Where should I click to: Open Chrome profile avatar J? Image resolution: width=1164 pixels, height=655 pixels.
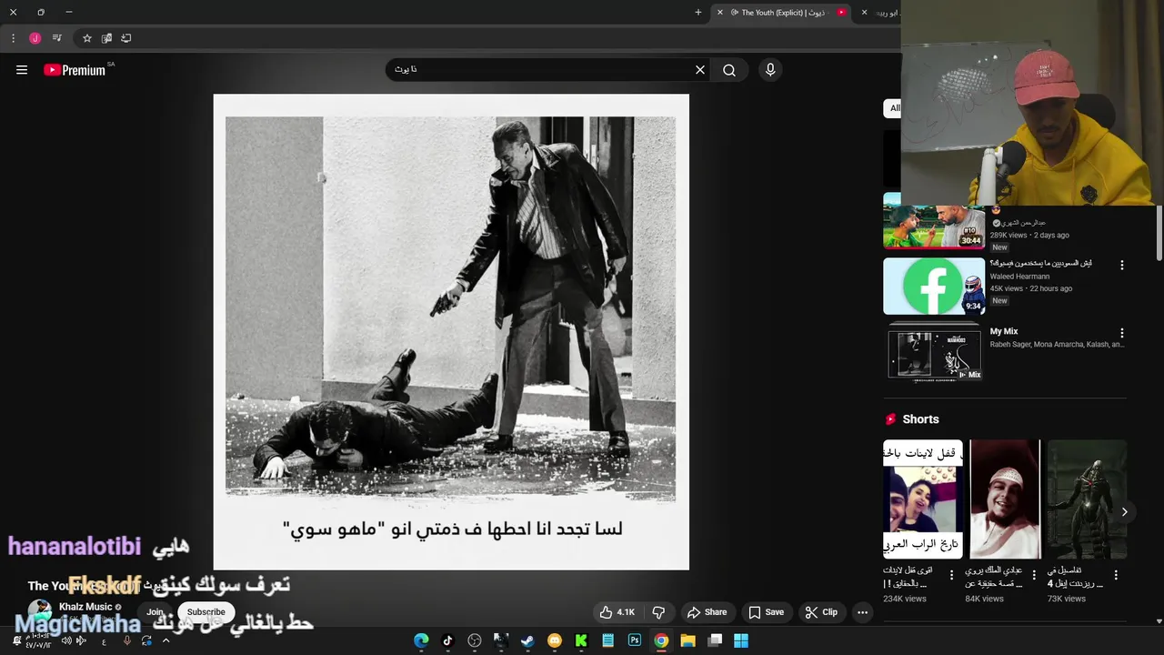click(35, 38)
